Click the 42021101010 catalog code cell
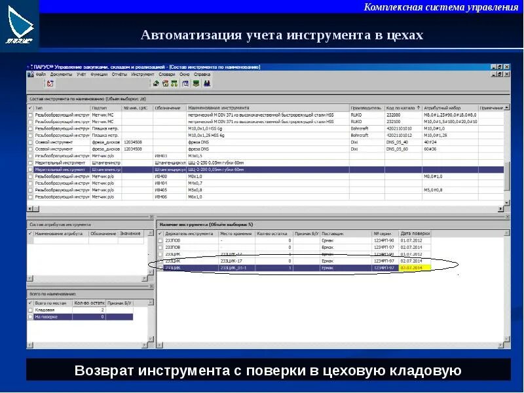Image resolution: width=524 pixels, height=393 pixels. pos(403,128)
